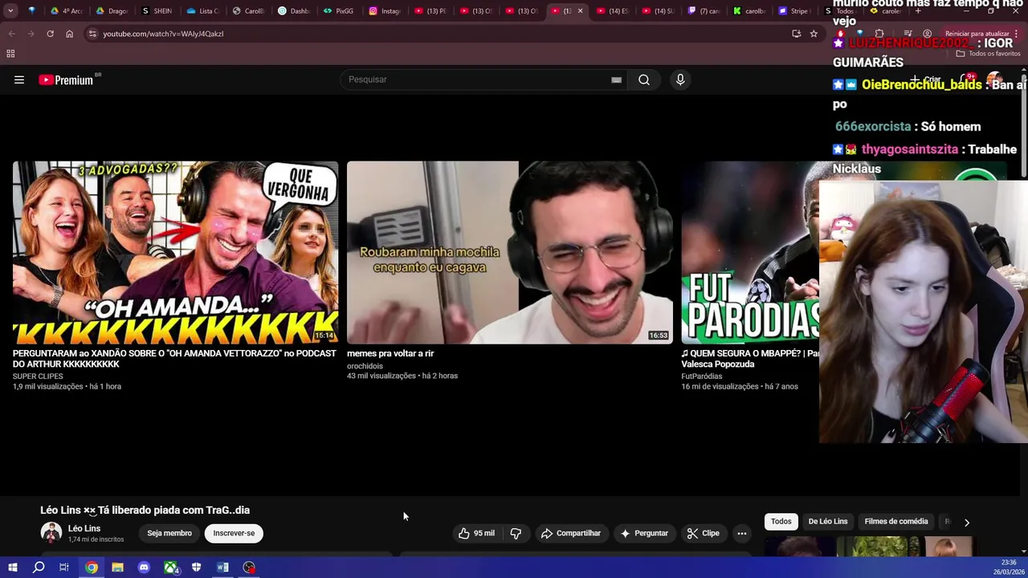Switch to the Dashboard browser tab

point(293,11)
